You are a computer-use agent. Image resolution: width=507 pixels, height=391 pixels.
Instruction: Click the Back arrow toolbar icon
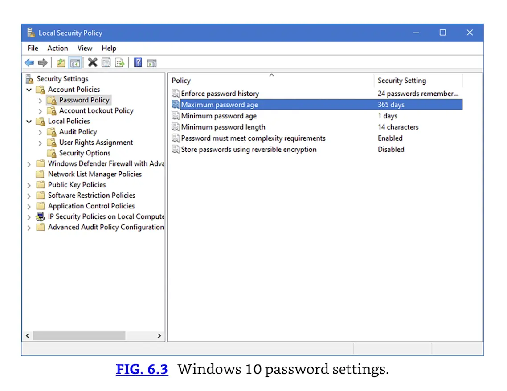[29, 63]
